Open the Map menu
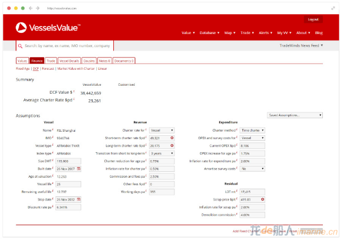Viewport: 341px width, 239px height. click(230, 33)
